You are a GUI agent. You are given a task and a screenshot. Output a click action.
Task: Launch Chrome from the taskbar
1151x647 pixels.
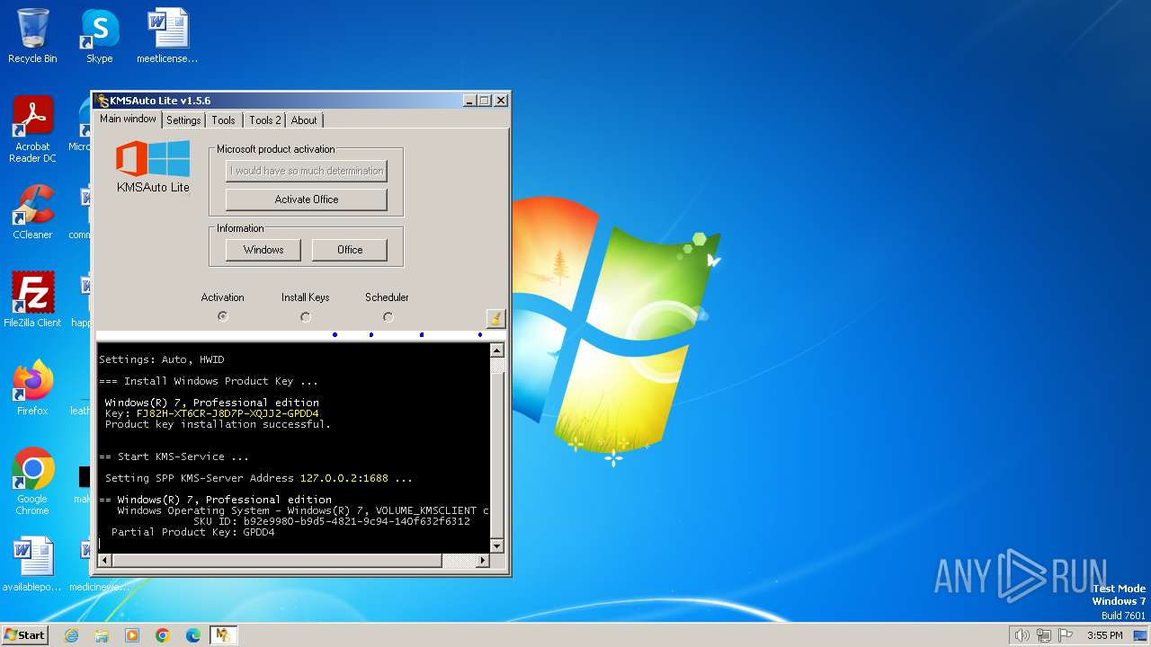tap(163, 635)
